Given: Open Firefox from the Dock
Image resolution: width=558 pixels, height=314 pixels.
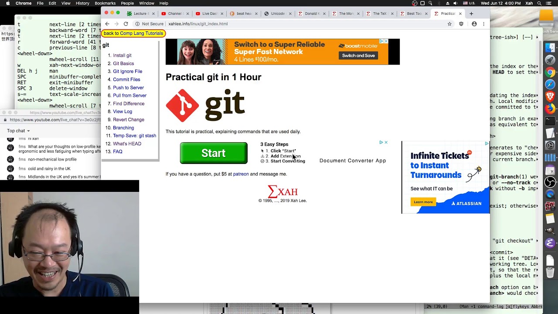Looking at the screenshot, I should point(550,109).
